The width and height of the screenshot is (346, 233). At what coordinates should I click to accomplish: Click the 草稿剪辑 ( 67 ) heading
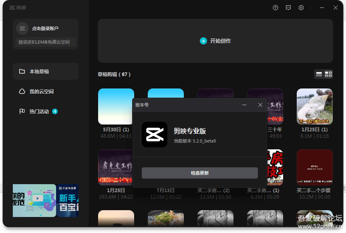point(114,74)
